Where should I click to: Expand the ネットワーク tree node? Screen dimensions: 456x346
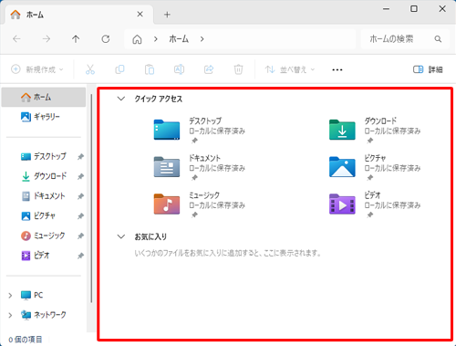pos(10,315)
